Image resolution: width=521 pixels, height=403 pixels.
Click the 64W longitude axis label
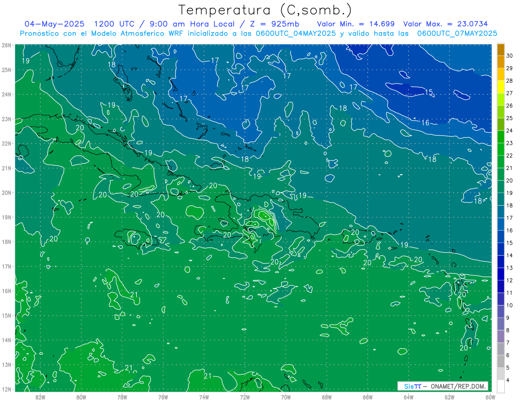point(408,397)
